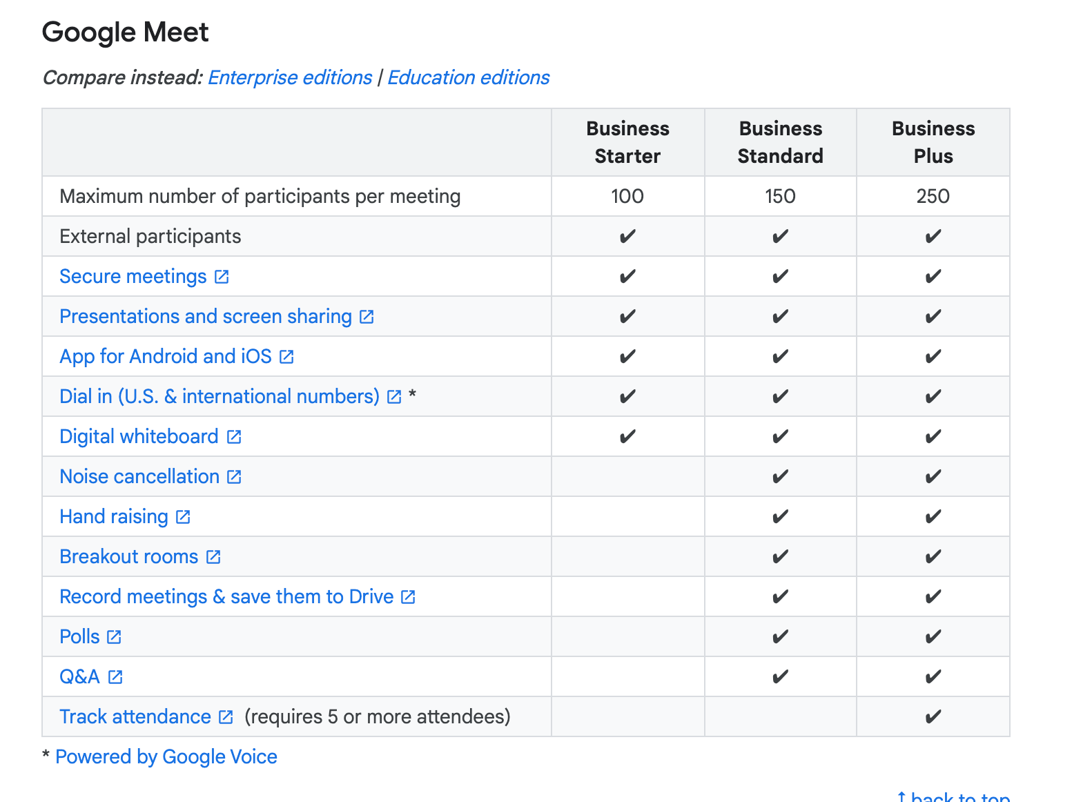The height and width of the screenshot is (802, 1092).
Task: Click external-link icon after Digital whiteboard
Action: [x=234, y=437]
